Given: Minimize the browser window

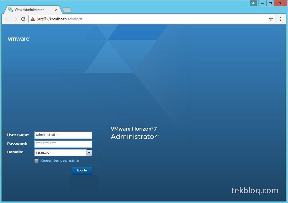Looking at the screenshot, I should 262,3.
